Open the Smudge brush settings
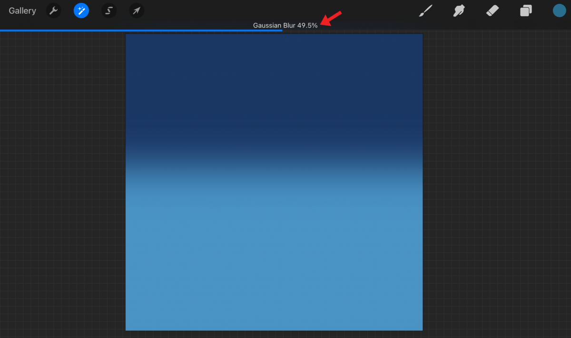This screenshot has width=571, height=338. 458,10
